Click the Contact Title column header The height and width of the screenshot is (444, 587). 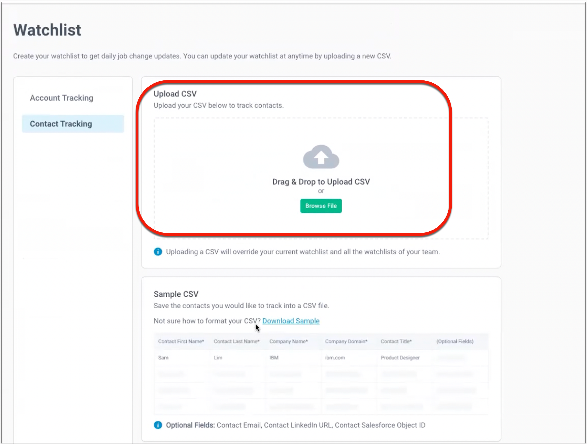coord(396,341)
